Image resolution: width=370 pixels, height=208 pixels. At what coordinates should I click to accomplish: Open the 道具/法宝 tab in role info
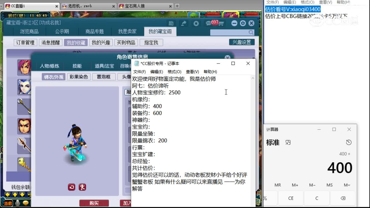tap(104, 66)
